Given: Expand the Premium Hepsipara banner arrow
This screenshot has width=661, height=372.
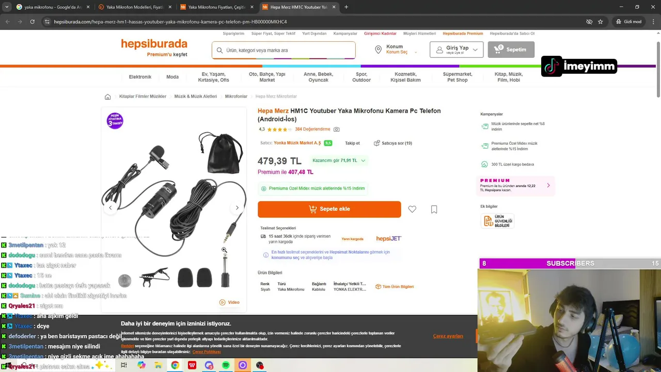Looking at the screenshot, I should (548, 185).
